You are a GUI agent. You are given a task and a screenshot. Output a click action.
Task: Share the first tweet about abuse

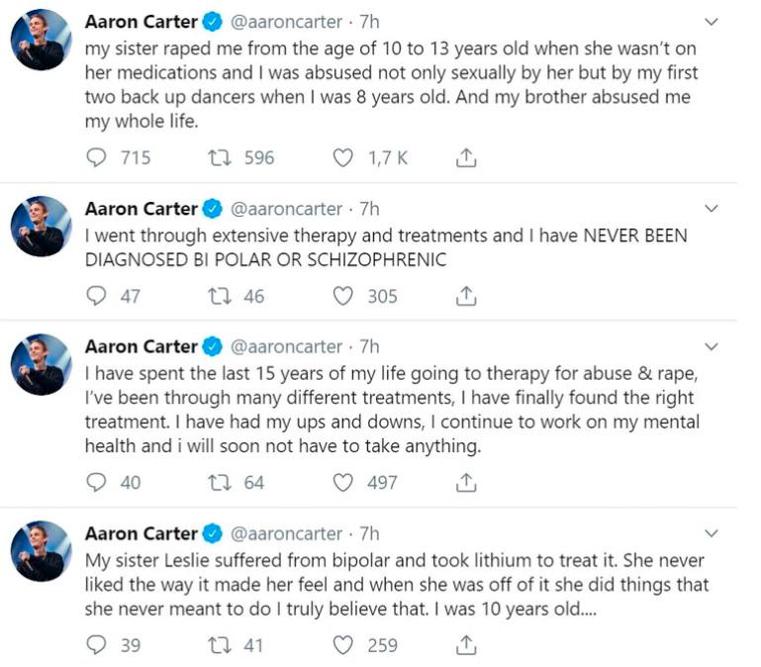coord(467,157)
